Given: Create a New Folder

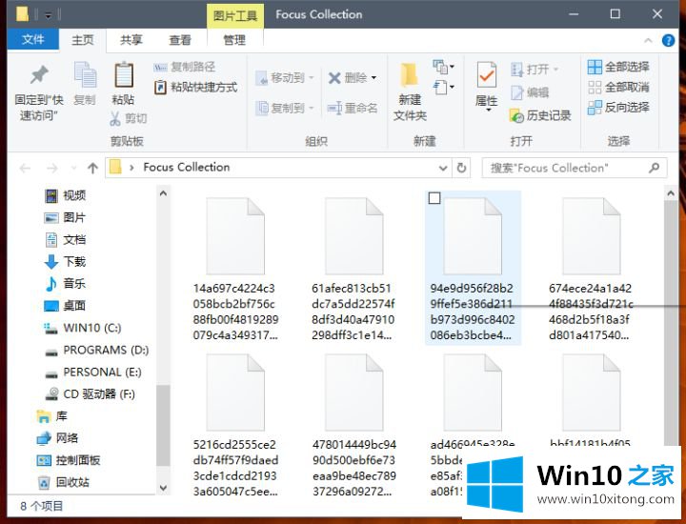Looking at the screenshot, I should 410,91.
